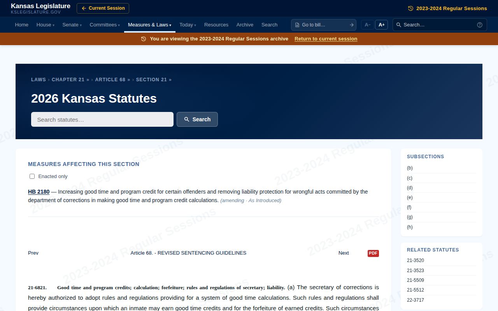The width and height of the screenshot is (498, 311).
Task: Click the Go to bill arrow icon
Action: click(351, 25)
